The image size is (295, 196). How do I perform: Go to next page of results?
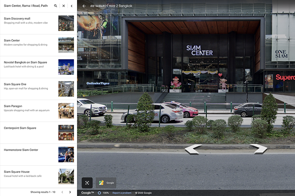click(70, 192)
